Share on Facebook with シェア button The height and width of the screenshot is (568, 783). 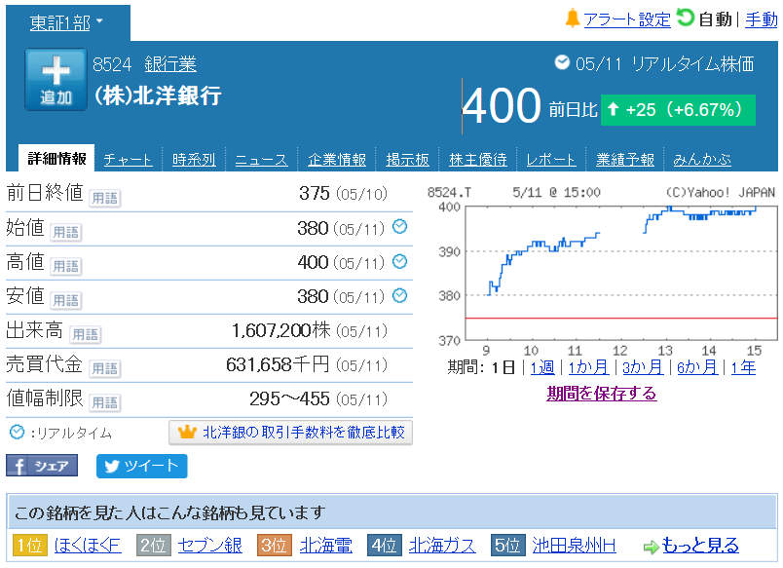click(42, 466)
